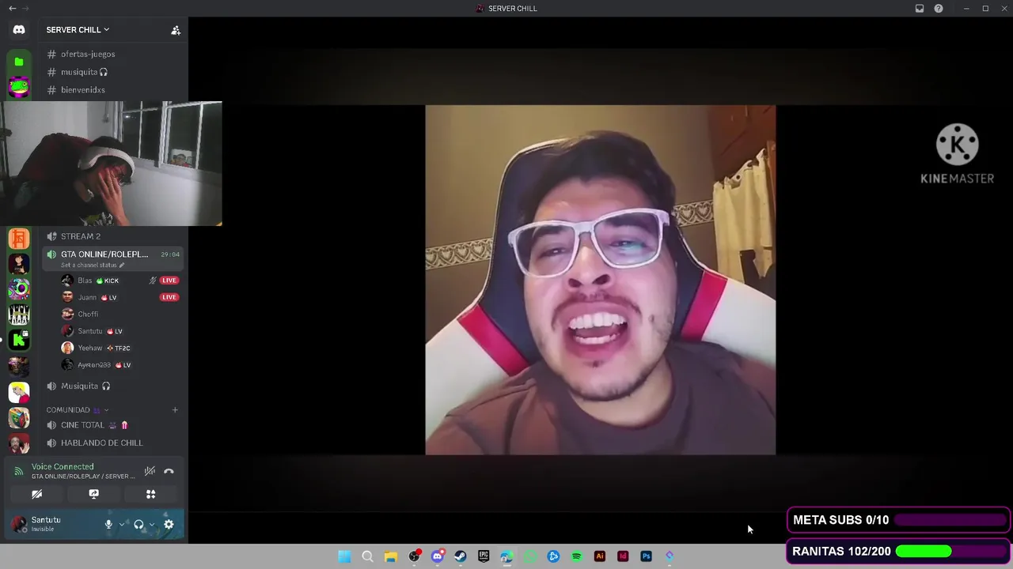This screenshot has width=1013, height=569.
Task: Click the voice connection signal icon
Action: coord(19,471)
